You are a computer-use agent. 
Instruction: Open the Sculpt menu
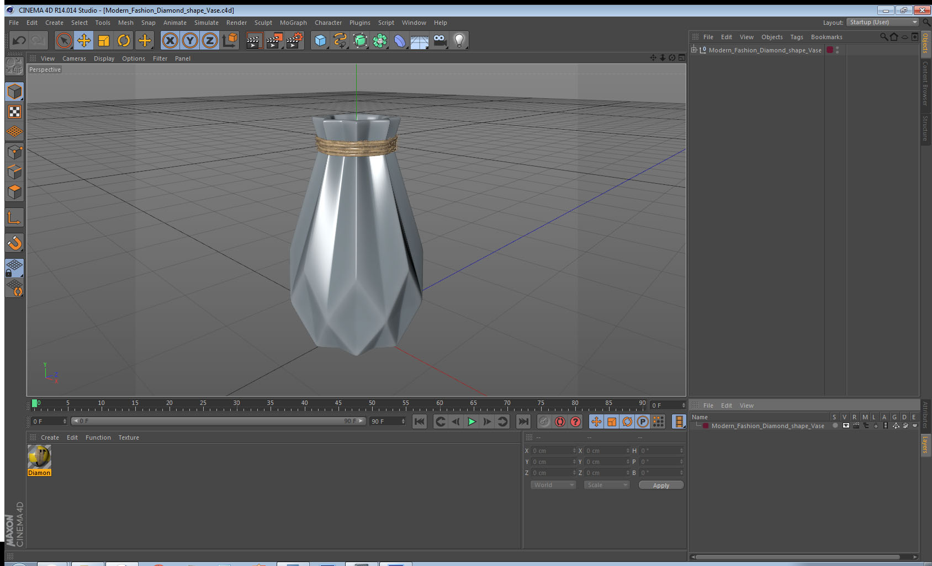(x=263, y=23)
